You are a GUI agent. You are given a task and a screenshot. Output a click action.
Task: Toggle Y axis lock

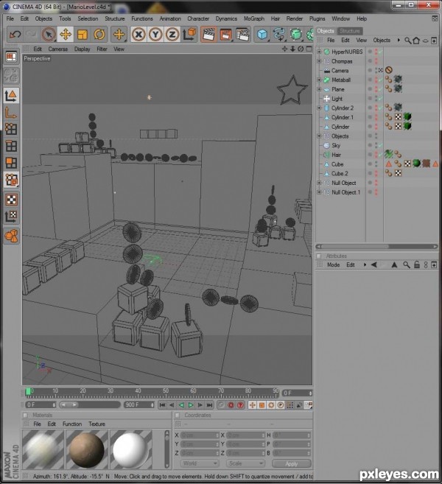[x=155, y=35]
